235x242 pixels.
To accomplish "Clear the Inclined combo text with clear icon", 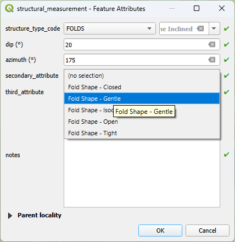I will click(x=200, y=28).
